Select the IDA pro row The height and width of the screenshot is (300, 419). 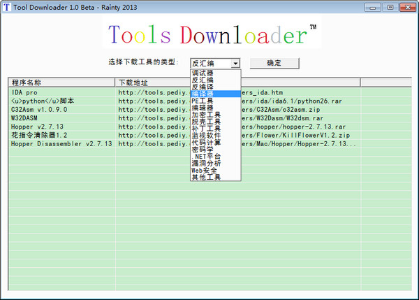(25, 92)
